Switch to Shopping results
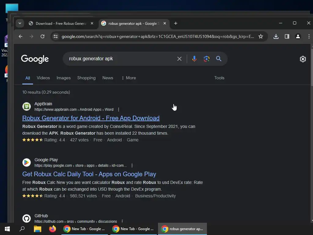This screenshot has width=313, height=235. [87, 78]
